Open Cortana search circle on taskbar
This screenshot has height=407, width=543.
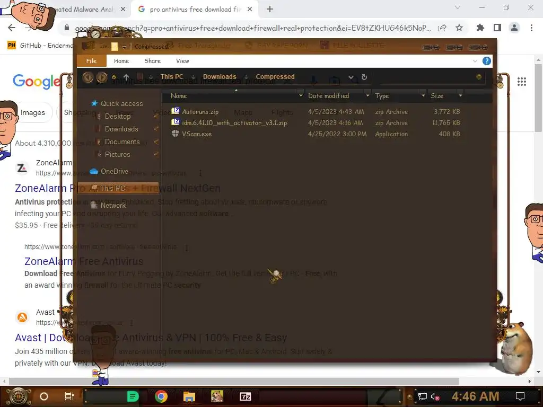[43, 396]
